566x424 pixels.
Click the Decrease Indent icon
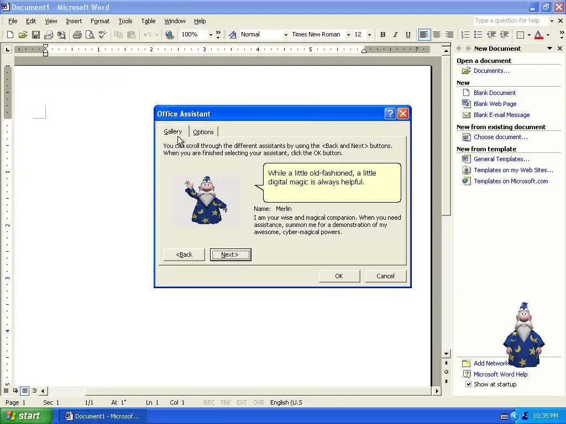coord(491,35)
